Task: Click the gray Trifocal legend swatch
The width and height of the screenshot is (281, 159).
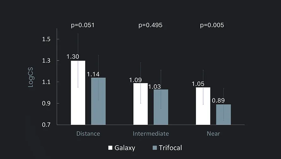Action: coord(154,148)
